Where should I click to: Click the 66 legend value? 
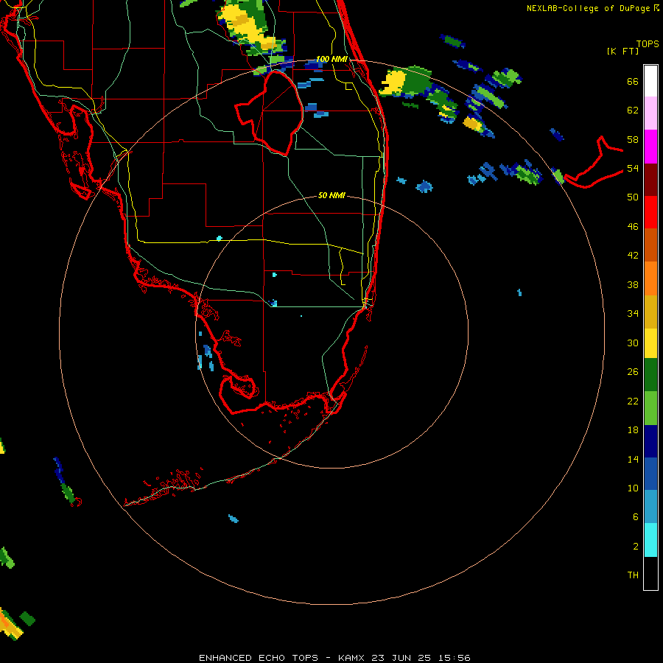point(633,81)
